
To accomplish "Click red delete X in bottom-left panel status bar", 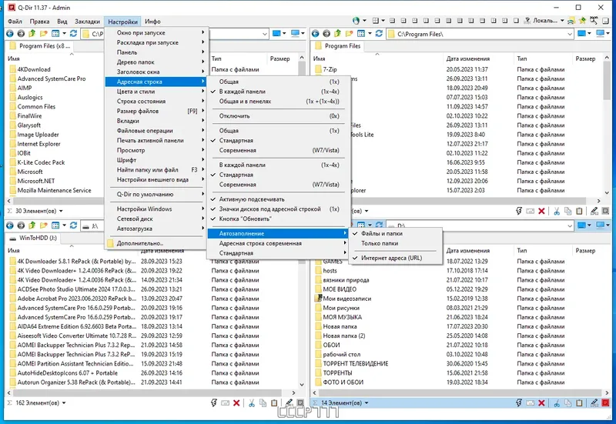I will [x=236, y=402].
